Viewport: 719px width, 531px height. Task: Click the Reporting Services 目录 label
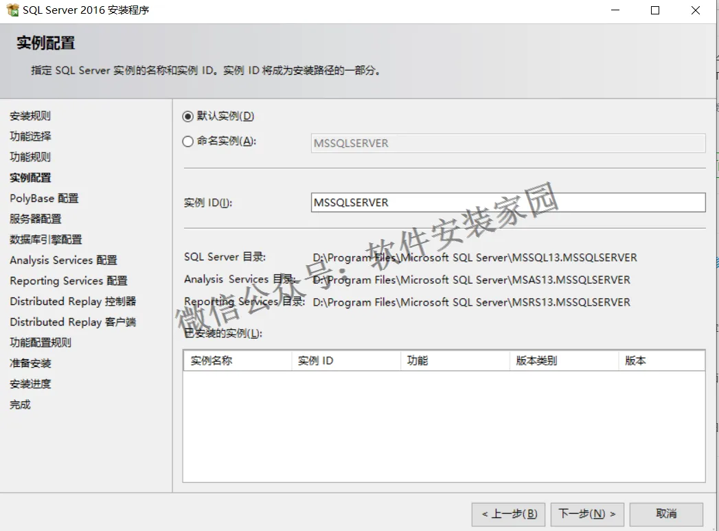244,302
